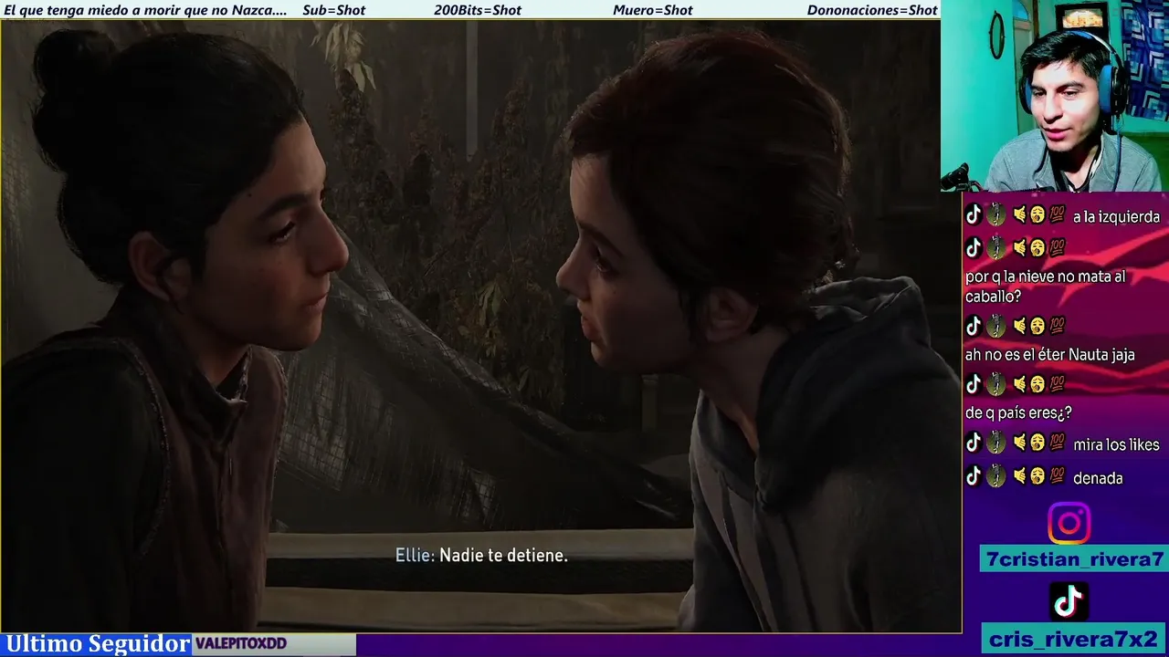1169x657 pixels.
Task: Click 100 emoji directly above 'ah no es el éter'
Action: pyautogui.click(x=1057, y=325)
